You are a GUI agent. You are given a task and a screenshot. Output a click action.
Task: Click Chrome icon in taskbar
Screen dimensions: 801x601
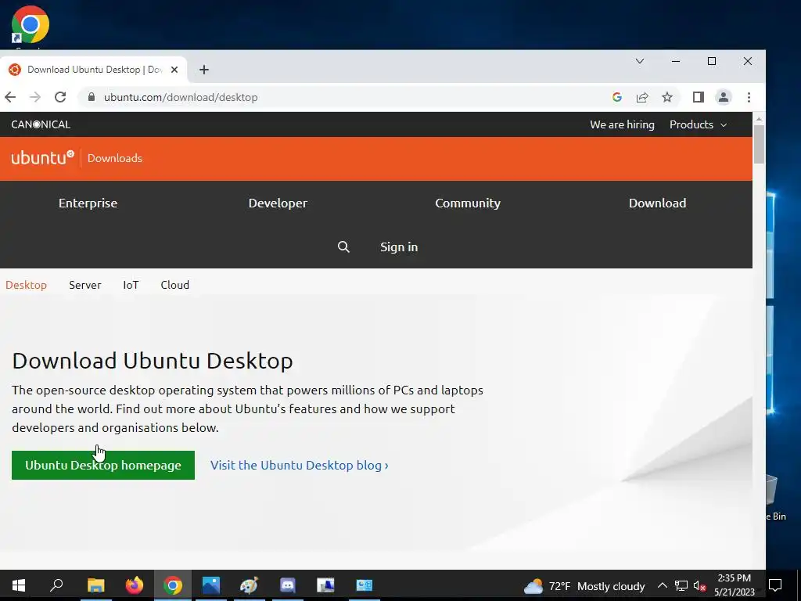click(x=173, y=585)
